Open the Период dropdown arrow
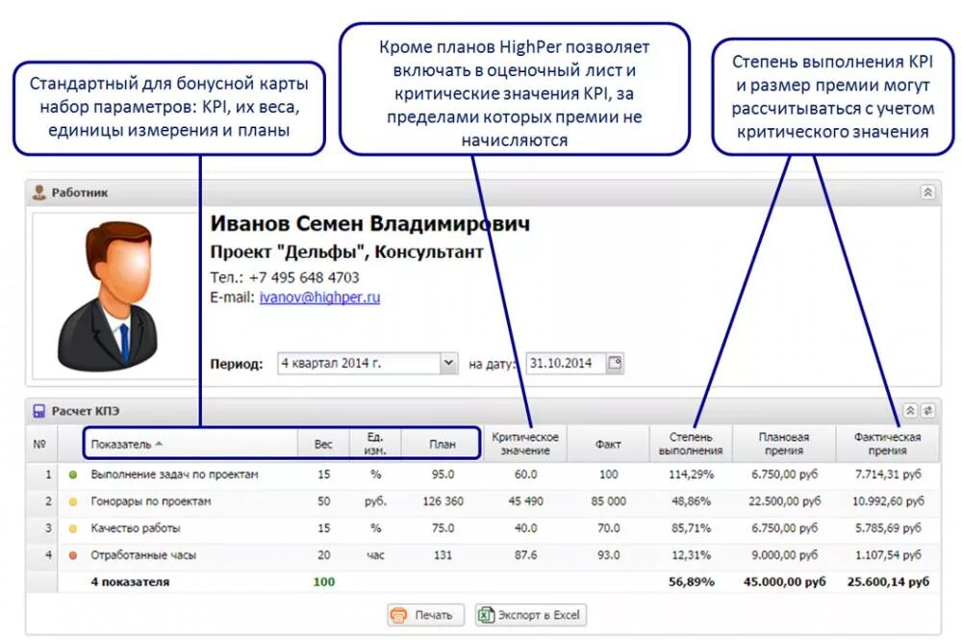 pyautogui.click(x=448, y=363)
